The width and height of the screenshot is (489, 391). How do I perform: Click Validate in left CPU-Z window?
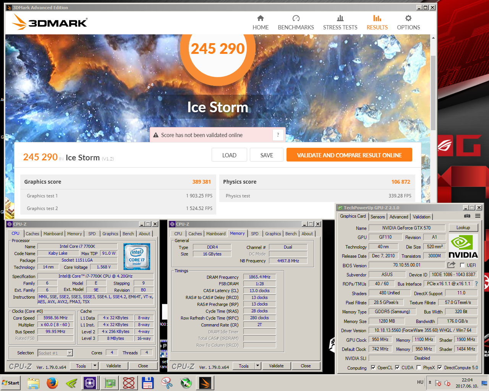(113, 366)
